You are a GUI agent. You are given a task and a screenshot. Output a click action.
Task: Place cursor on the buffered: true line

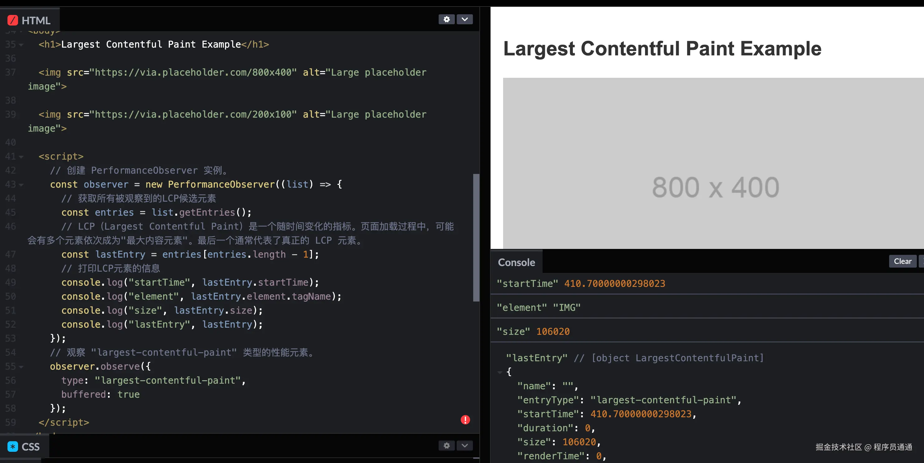(x=101, y=394)
